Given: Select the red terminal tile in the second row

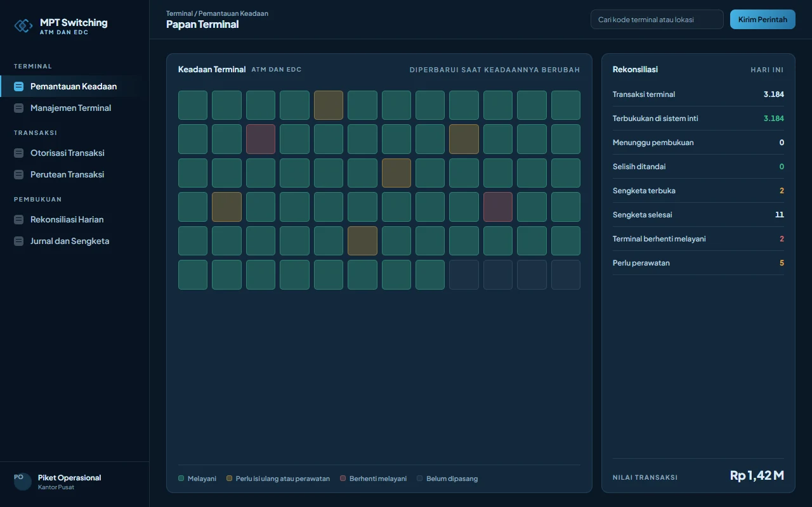Looking at the screenshot, I should 261,139.
